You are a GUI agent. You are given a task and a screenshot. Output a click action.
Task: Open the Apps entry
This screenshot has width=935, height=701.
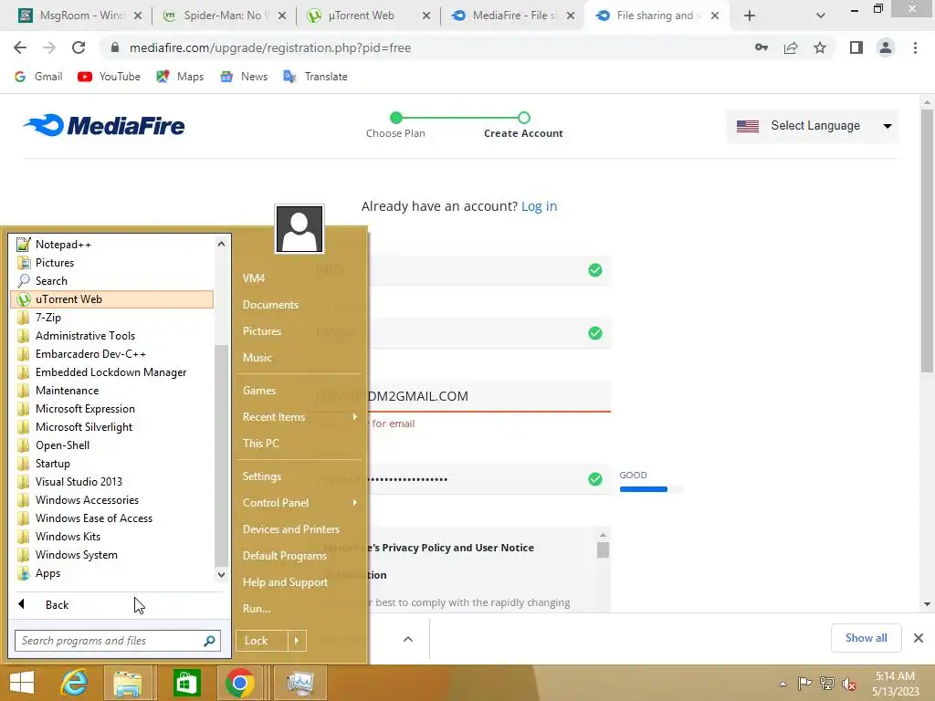(112, 573)
